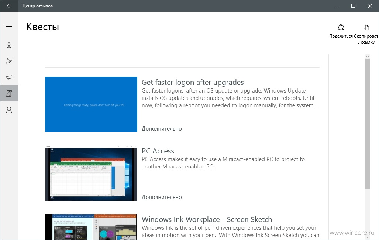Click the Квесты page heading
This screenshot has width=379, height=240.
pos(42,27)
